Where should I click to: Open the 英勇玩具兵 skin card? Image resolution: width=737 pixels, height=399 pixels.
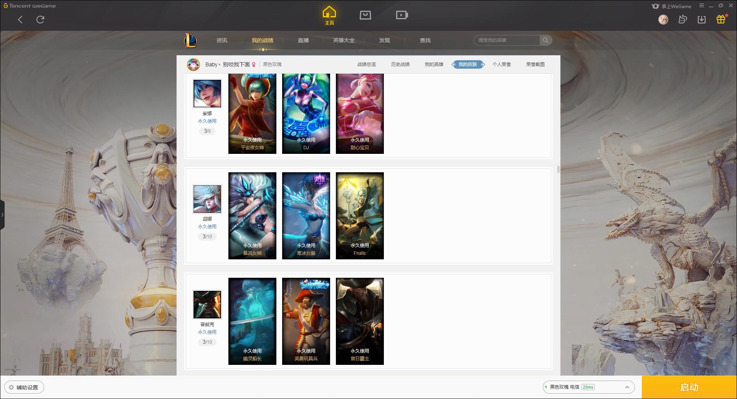[306, 321]
